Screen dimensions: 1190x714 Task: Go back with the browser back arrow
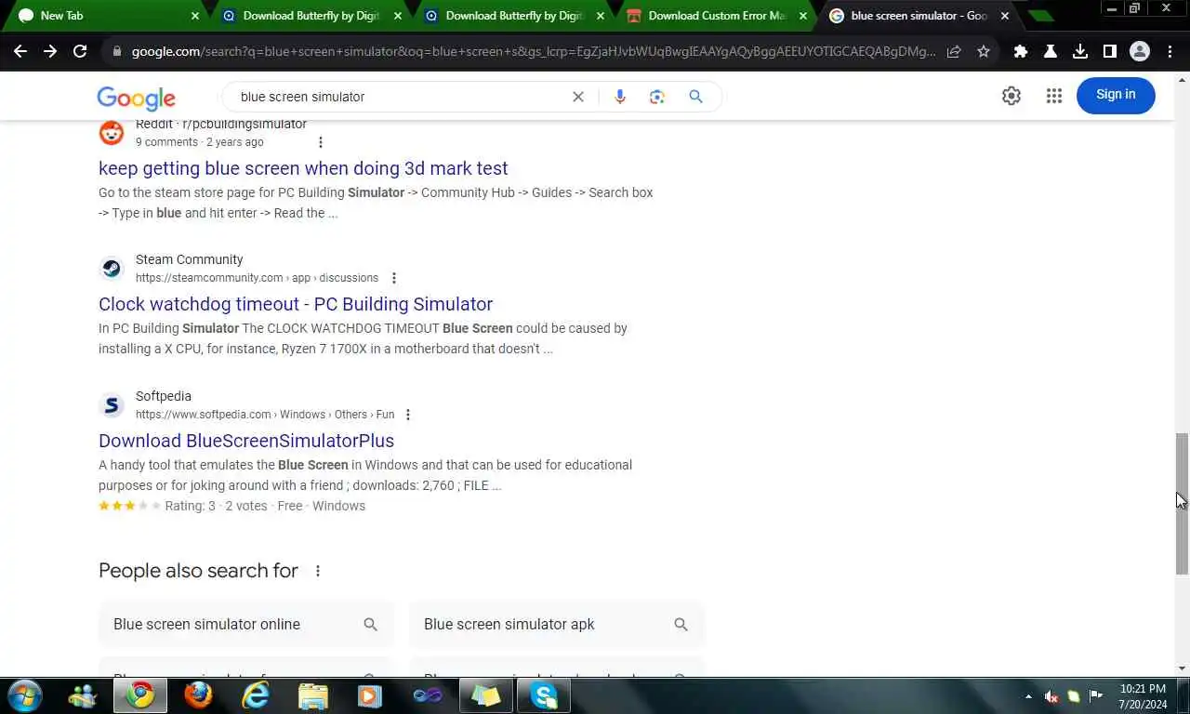(x=20, y=52)
